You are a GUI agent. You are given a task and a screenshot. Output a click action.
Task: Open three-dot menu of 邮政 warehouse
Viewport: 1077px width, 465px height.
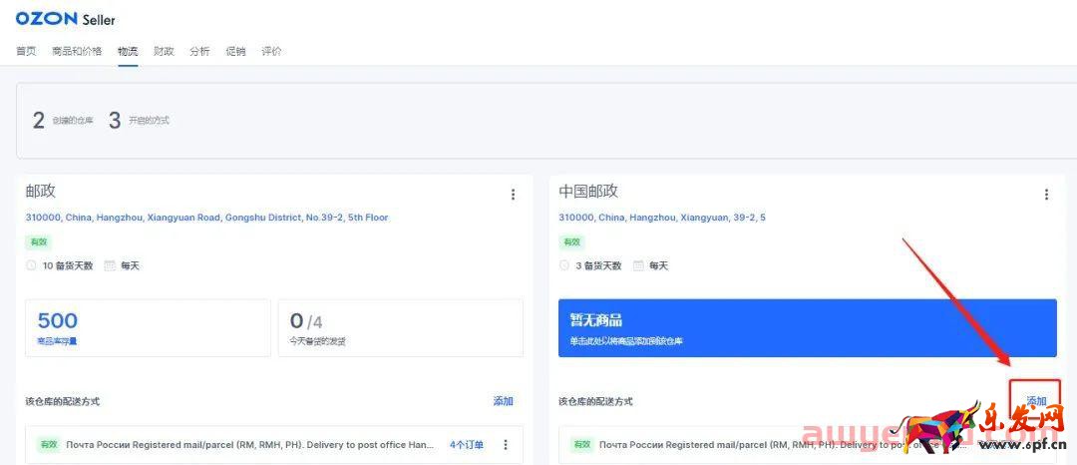pyautogui.click(x=513, y=195)
